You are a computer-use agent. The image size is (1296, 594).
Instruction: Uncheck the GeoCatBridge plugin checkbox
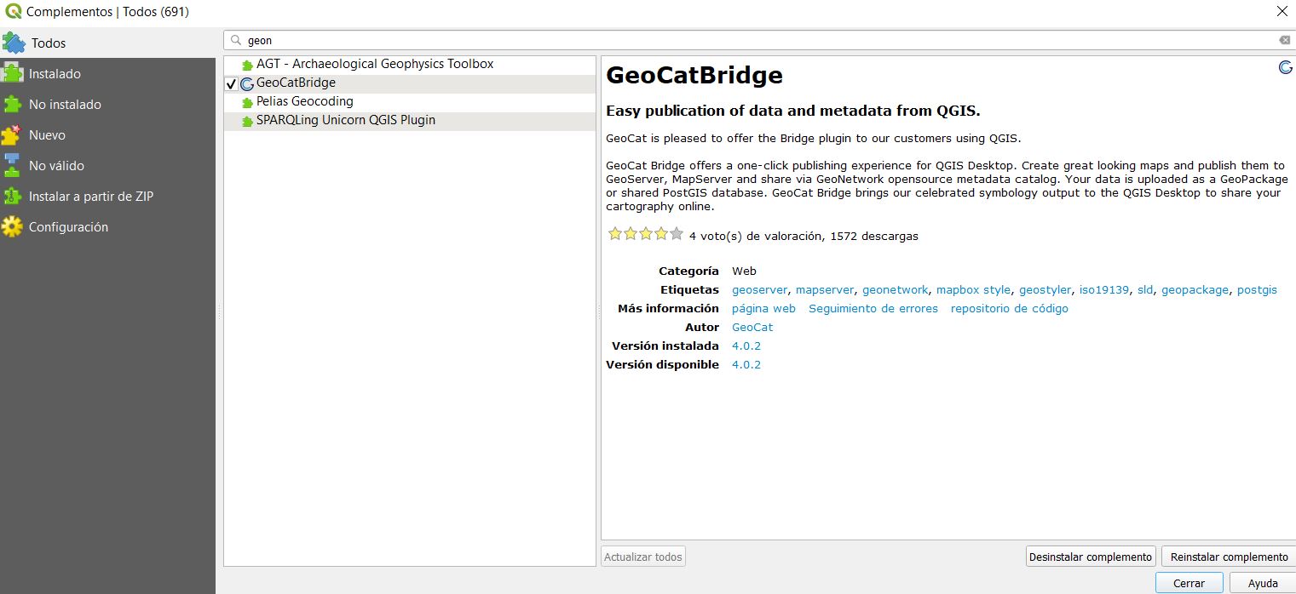click(231, 83)
